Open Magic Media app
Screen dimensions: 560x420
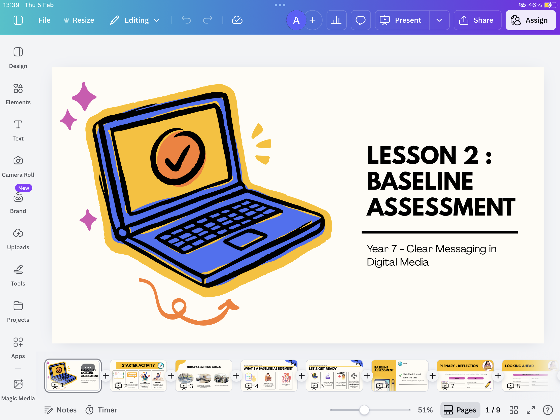pyautogui.click(x=18, y=390)
